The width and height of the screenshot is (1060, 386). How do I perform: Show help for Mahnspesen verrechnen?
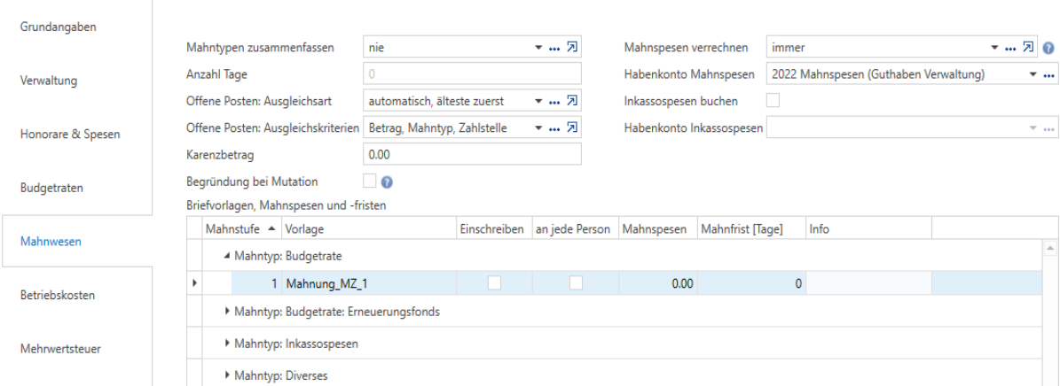pos(1048,48)
